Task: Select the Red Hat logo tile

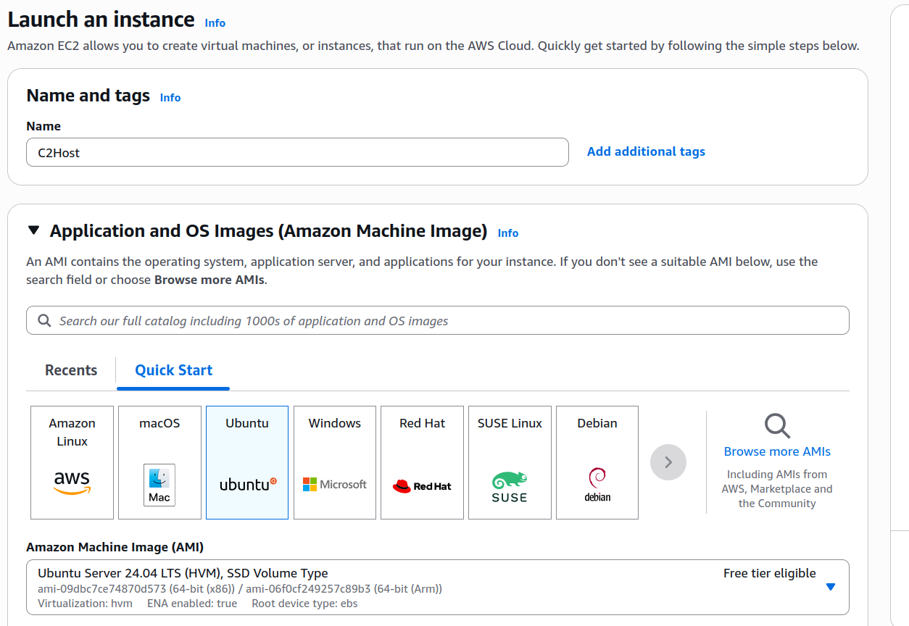Action: tap(422, 462)
